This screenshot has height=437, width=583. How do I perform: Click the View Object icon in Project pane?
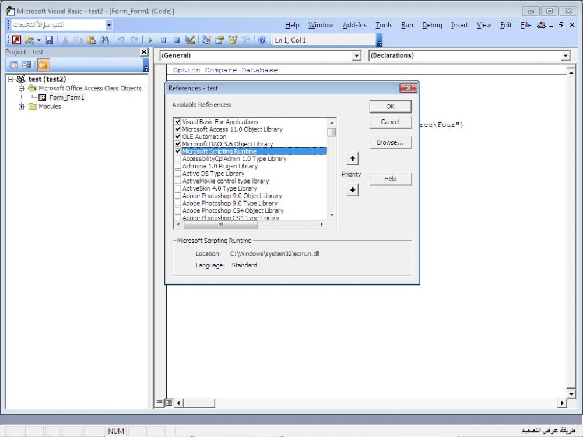tap(26, 65)
